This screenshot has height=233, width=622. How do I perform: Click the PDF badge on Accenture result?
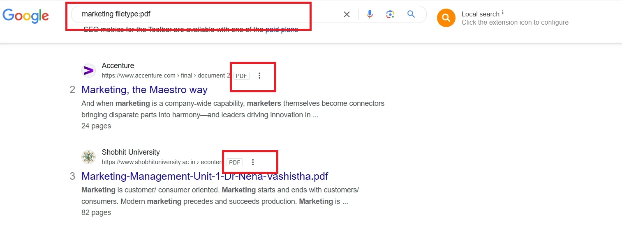241,76
